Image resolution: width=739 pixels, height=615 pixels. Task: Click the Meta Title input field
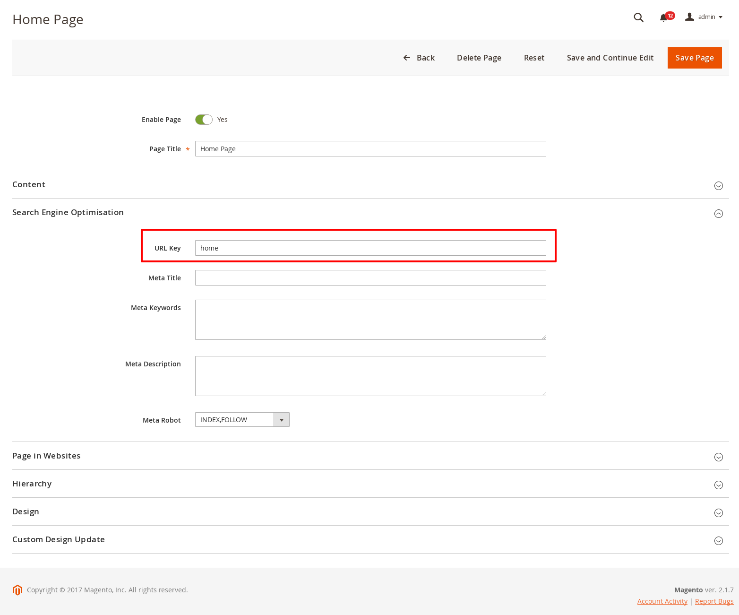370,277
